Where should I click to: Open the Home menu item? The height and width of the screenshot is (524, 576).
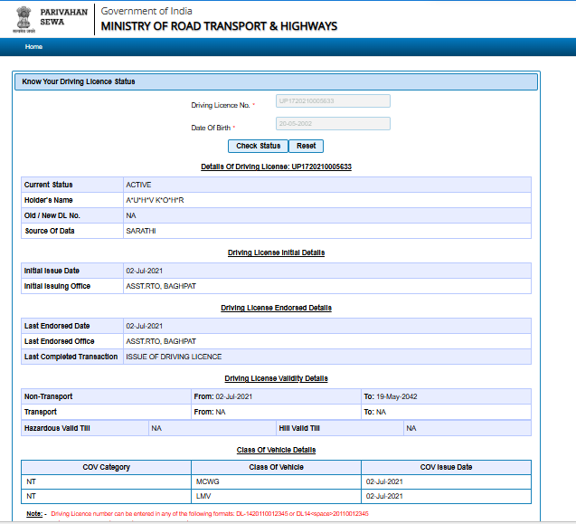click(34, 46)
